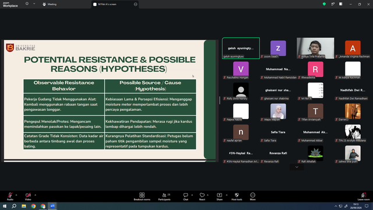Open Zoom Workplace home logo
The image size is (373, 210).
(10, 4)
